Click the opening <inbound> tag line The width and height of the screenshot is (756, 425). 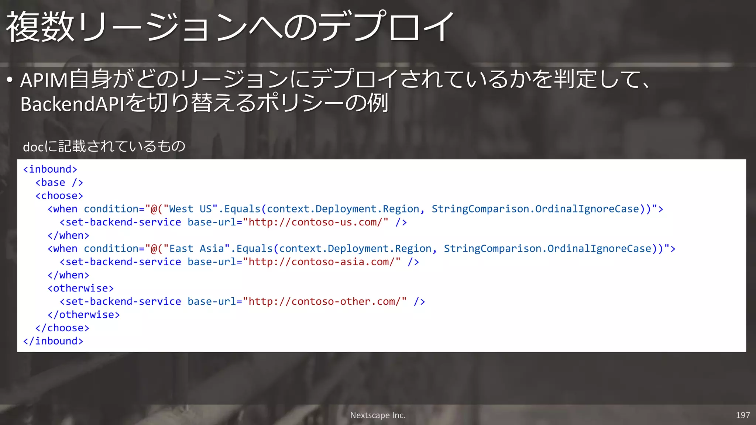click(x=50, y=169)
